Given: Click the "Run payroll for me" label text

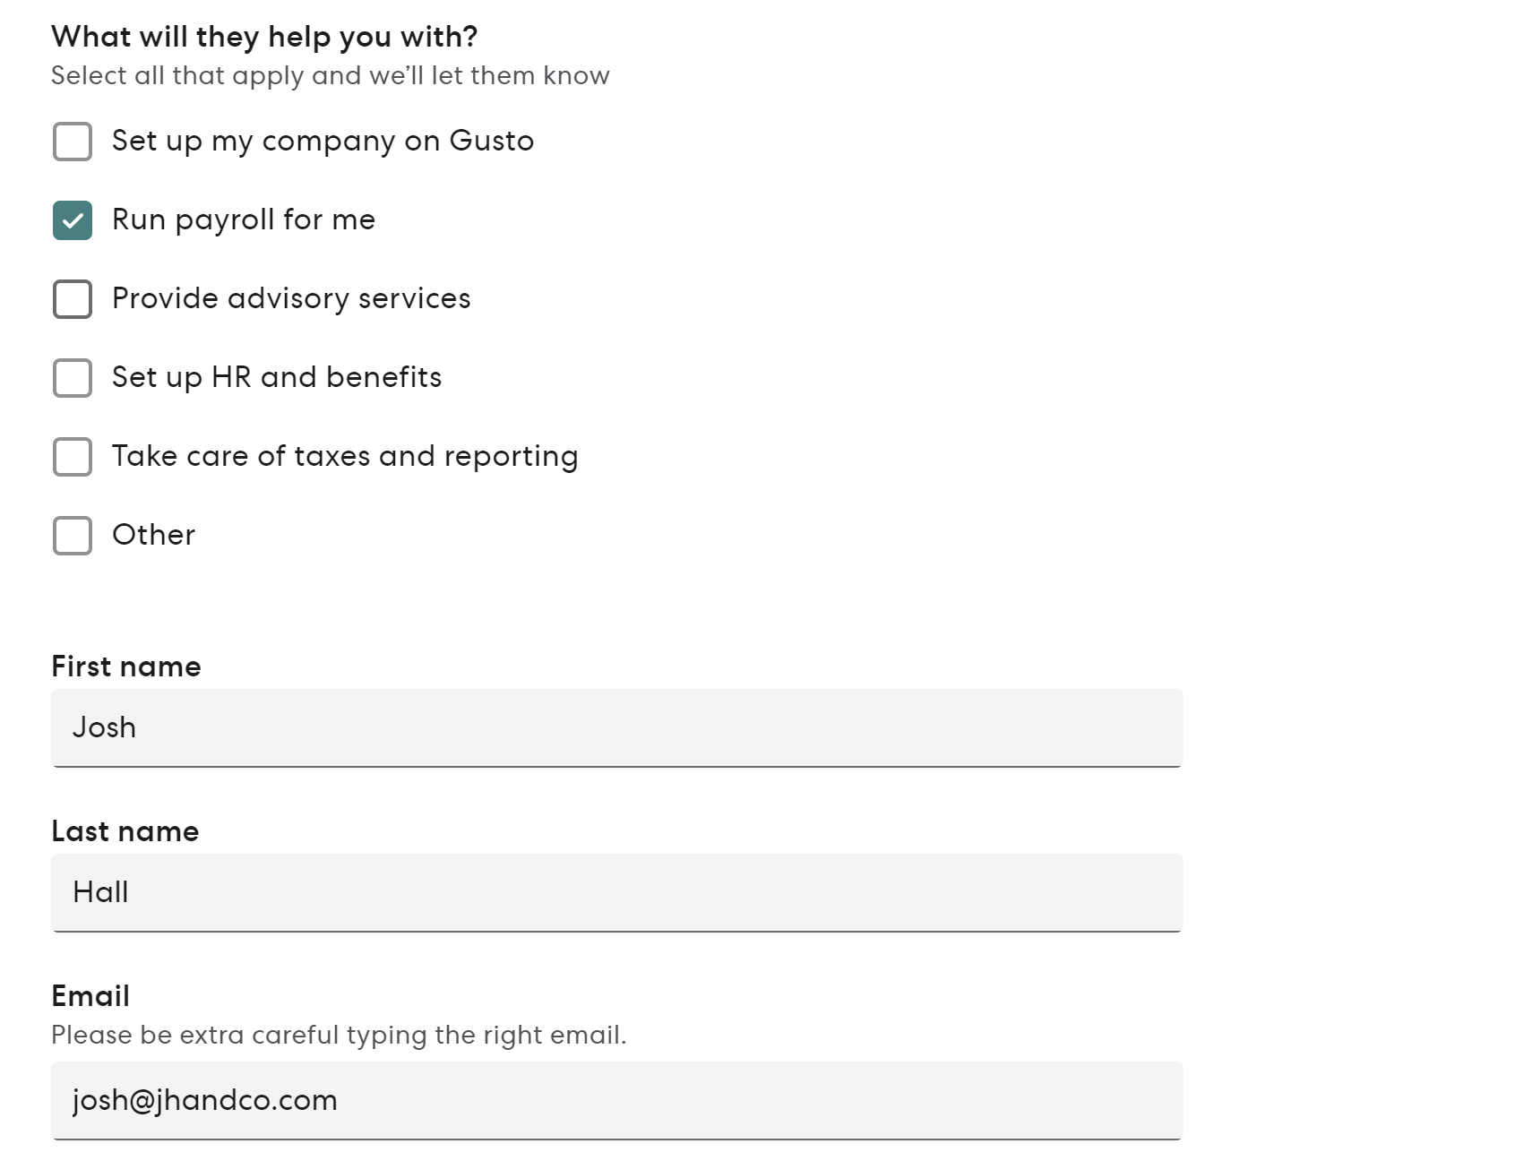Looking at the screenshot, I should [243, 220].
